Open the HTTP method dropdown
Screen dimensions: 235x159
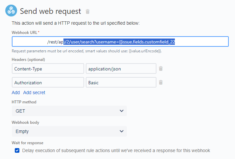coord(69,111)
